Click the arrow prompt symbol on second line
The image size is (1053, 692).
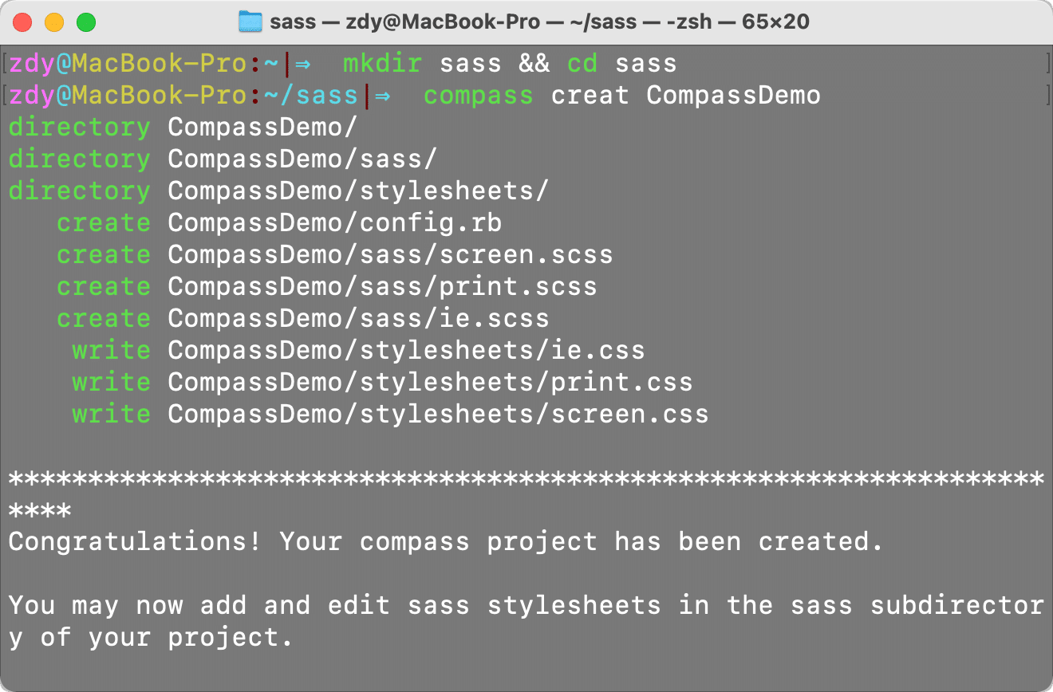pyautogui.click(x=383, y=96)
